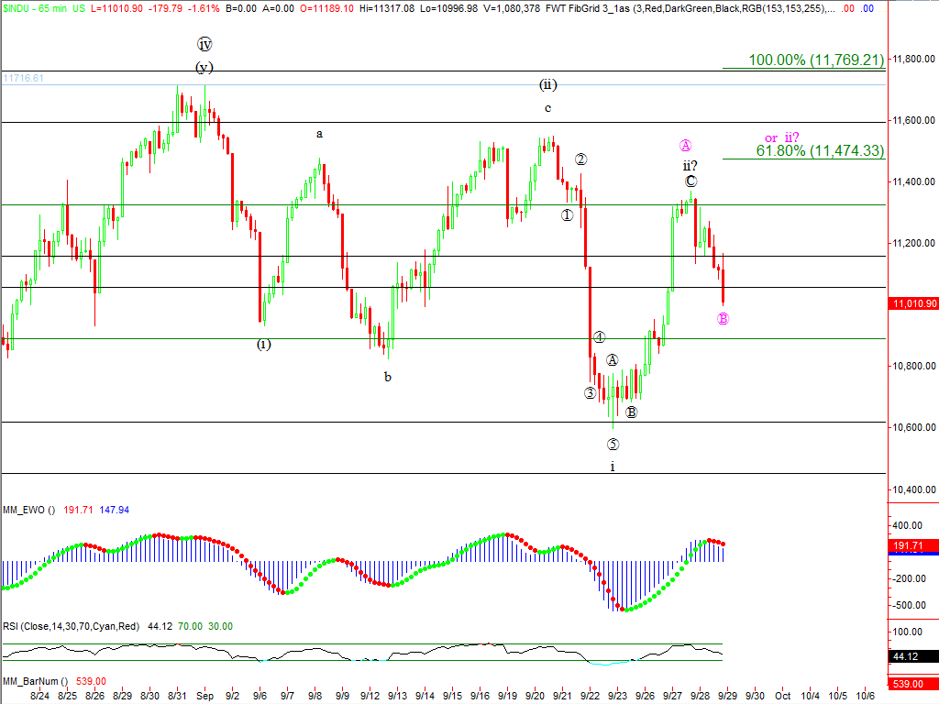Viewport: 939px width, 704px height.
Task: Select the circled iv label at top
Action: point(204,44)
